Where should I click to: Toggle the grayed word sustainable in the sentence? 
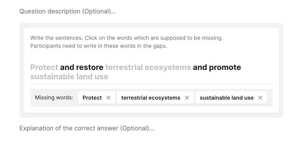tap(52, 77)
